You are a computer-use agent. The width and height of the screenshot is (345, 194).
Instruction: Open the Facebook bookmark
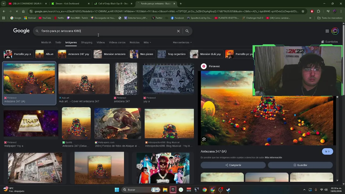(177, 18)
